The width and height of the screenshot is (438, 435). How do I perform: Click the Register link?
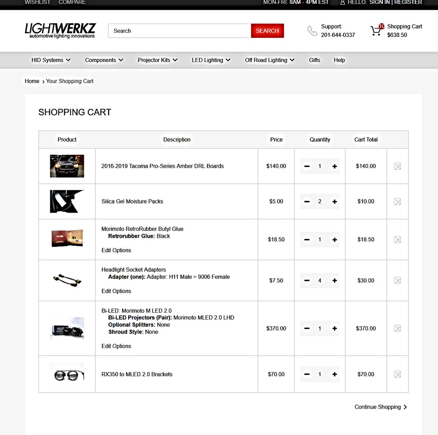coord(408,2)
